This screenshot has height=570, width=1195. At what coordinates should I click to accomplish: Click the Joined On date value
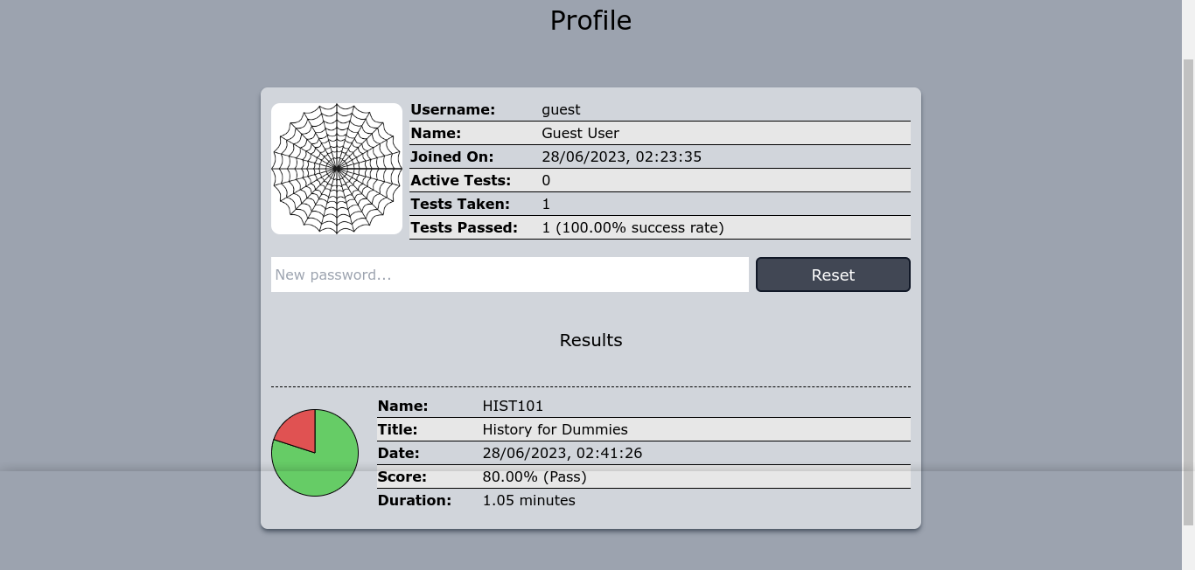[x=621, y=156]
